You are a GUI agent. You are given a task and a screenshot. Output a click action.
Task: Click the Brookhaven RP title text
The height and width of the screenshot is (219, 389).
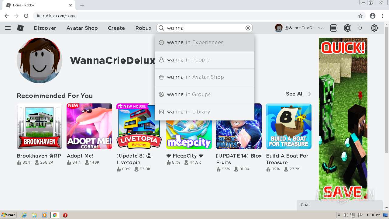pos(39,156)
